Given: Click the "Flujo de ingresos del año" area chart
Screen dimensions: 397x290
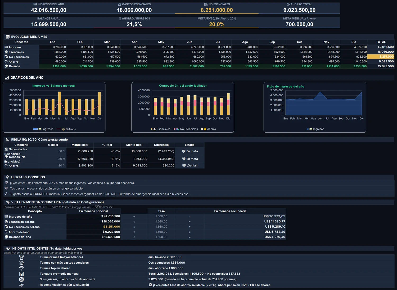Looking at the screenshot, I should 315,107.
